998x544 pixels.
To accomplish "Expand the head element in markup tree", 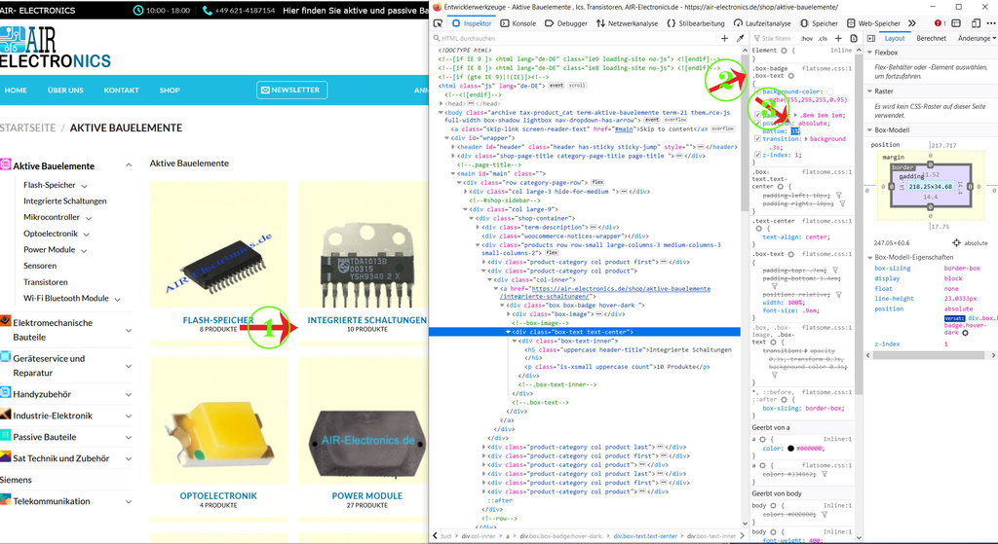I will click(x=441, y=103).
